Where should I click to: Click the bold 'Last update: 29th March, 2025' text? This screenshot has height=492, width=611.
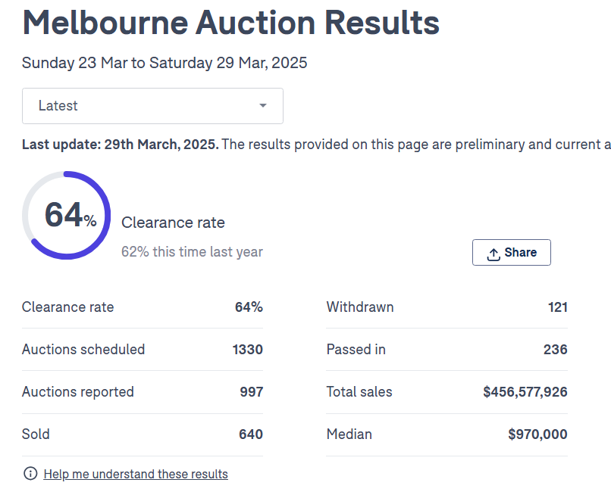(120, 145)
